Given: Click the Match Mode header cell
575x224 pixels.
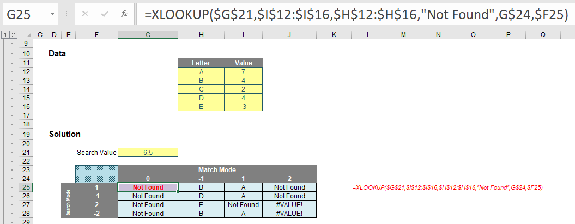Looking at the screenshot, I should point(217,169).
